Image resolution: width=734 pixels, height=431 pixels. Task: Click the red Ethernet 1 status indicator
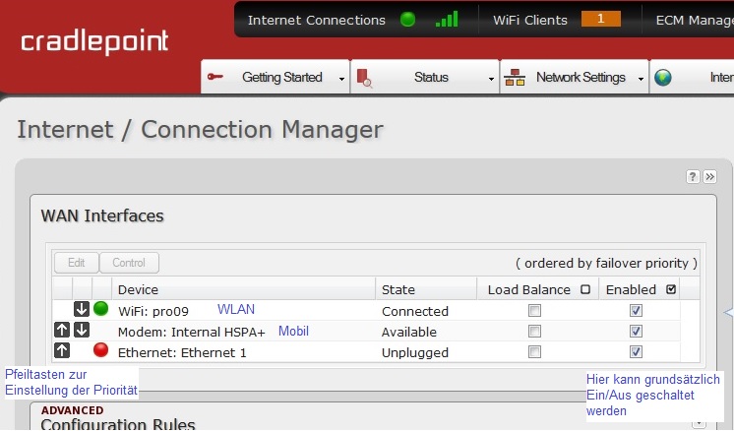point(100,350)
